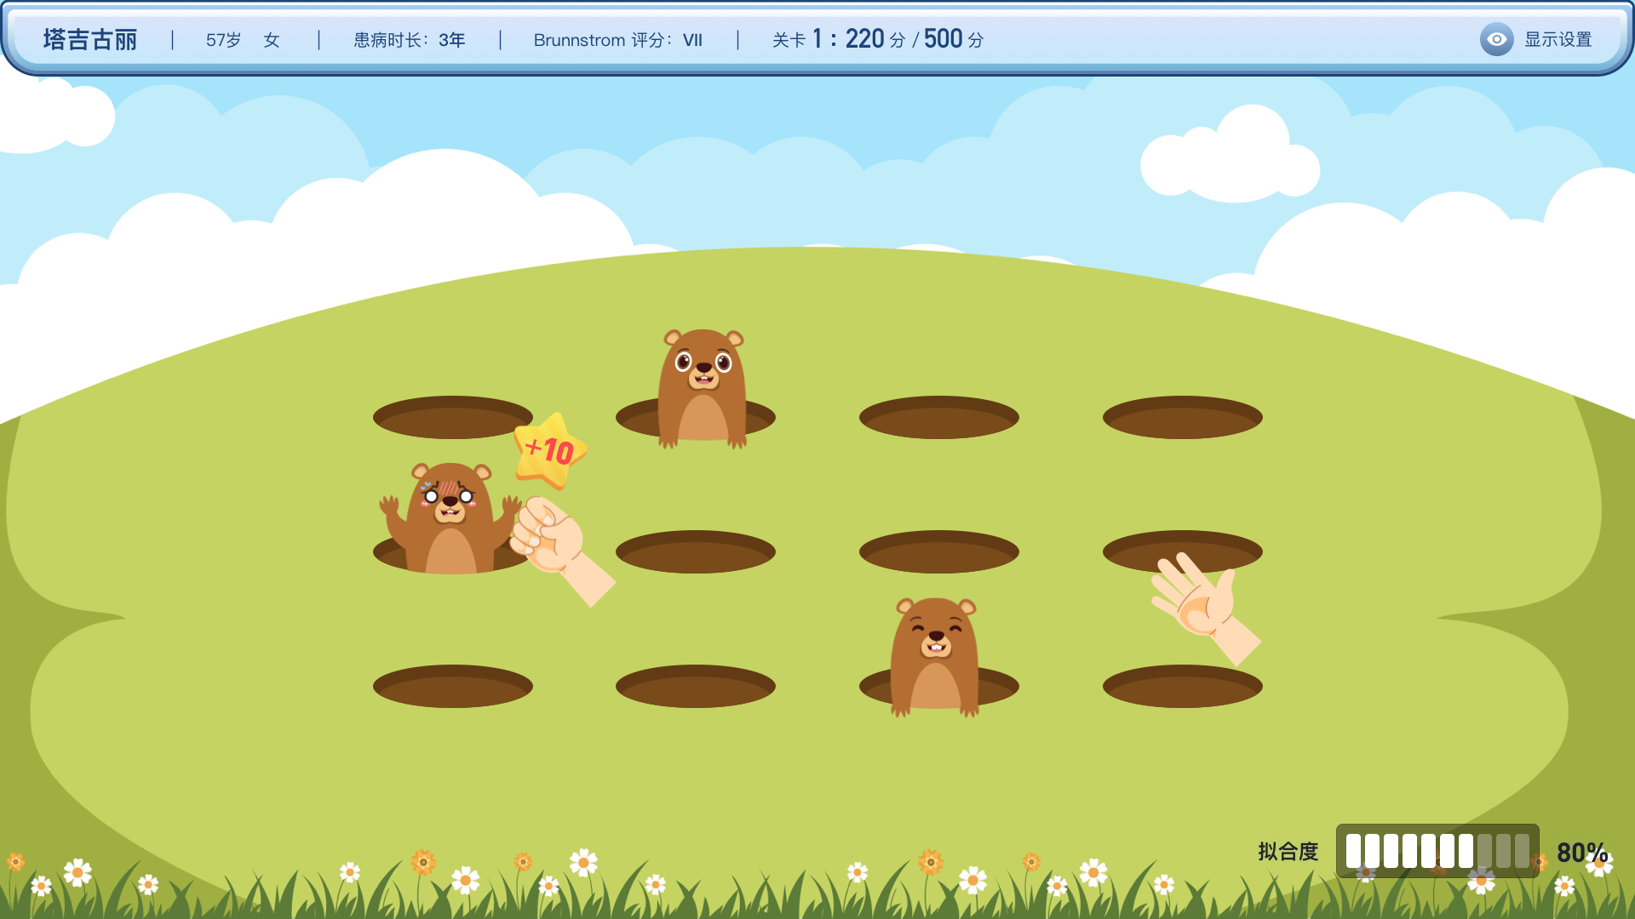
Task: Click the empty hole in bottom-left corner
Action: click(452, 687)
